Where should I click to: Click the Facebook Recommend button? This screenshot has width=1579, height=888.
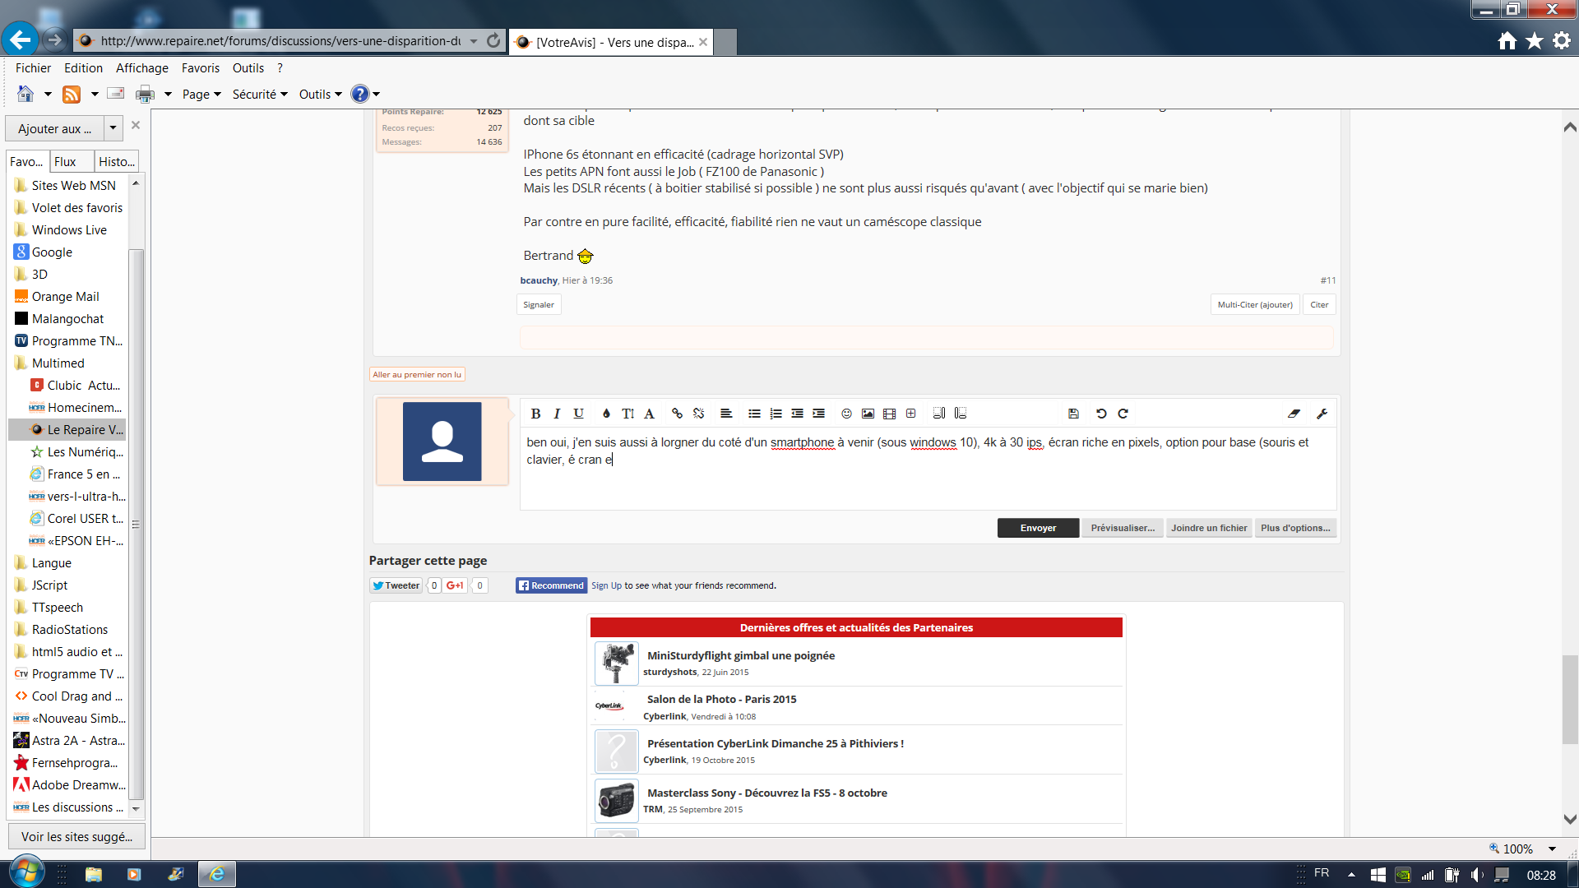pyautogui.click(x=551, y=585)
